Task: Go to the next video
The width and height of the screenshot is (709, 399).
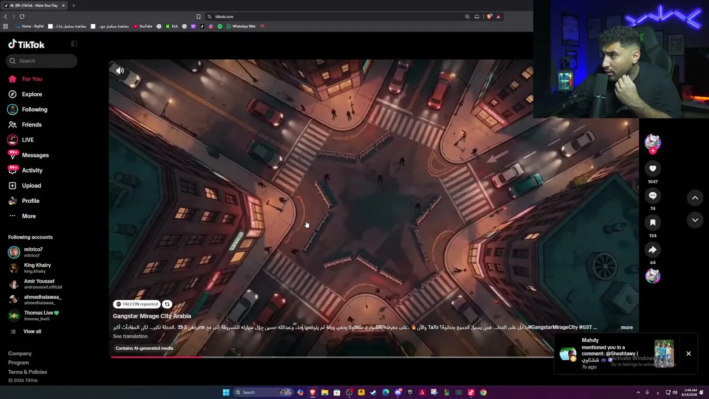Action: [695, 220]
